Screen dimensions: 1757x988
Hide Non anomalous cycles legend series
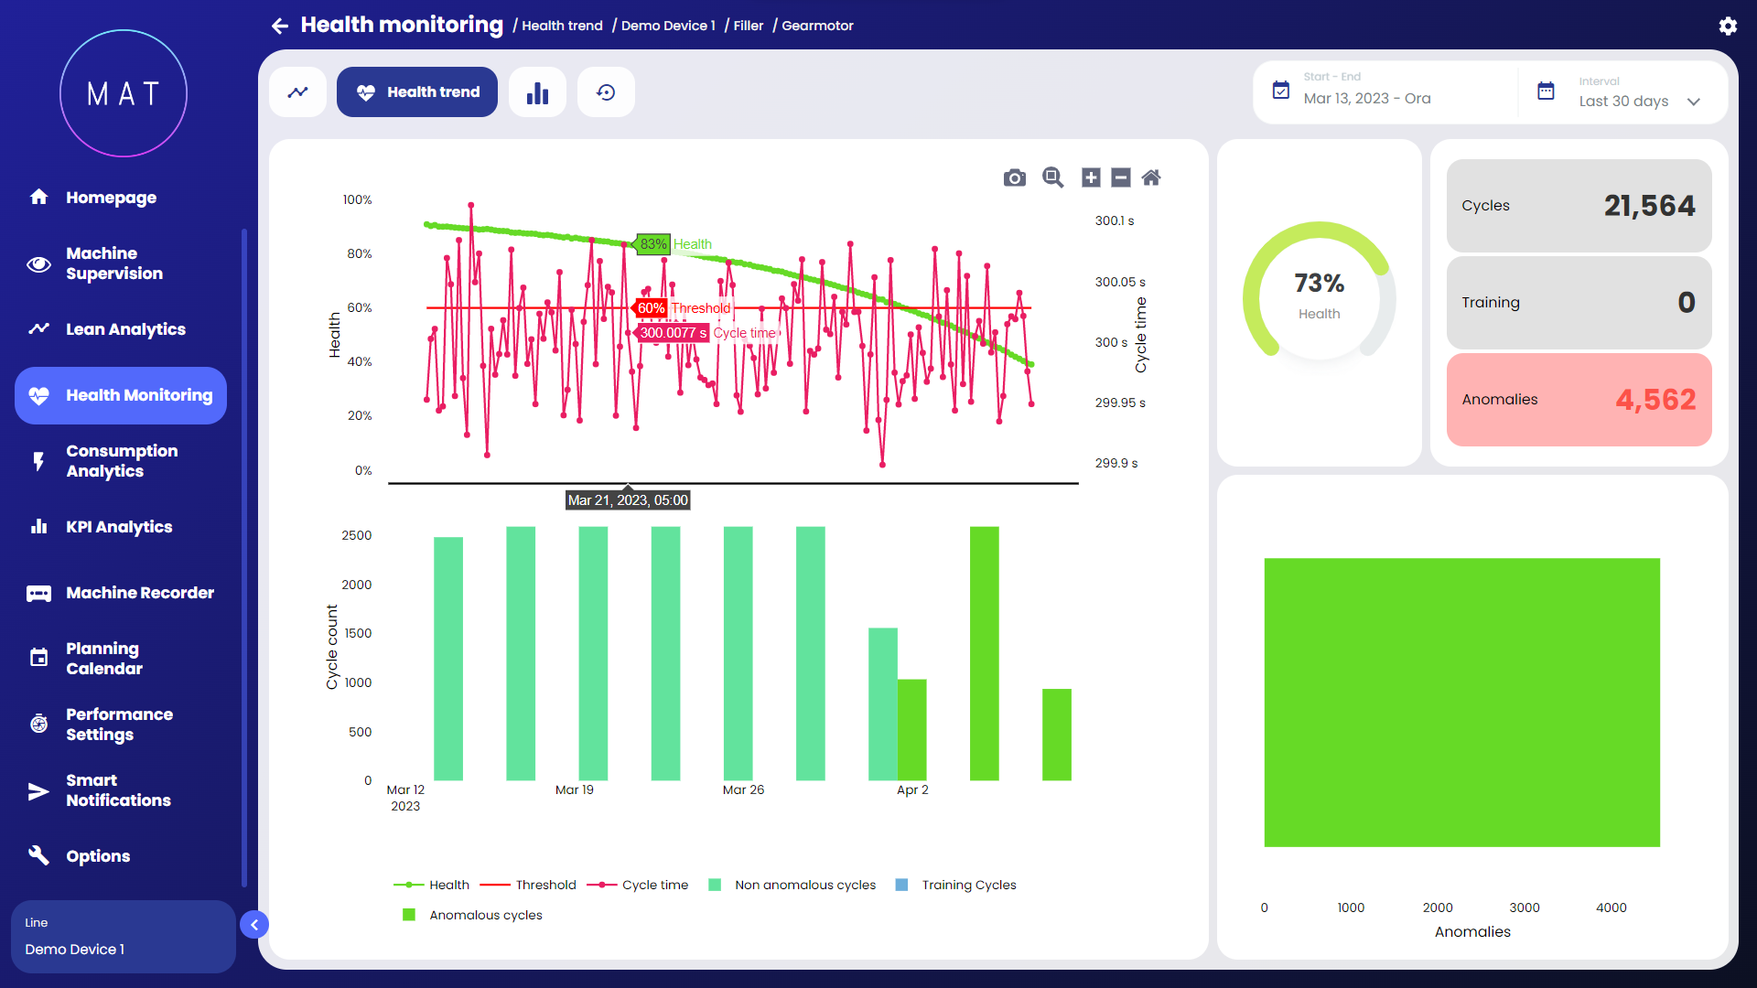(x=792, y=885)
